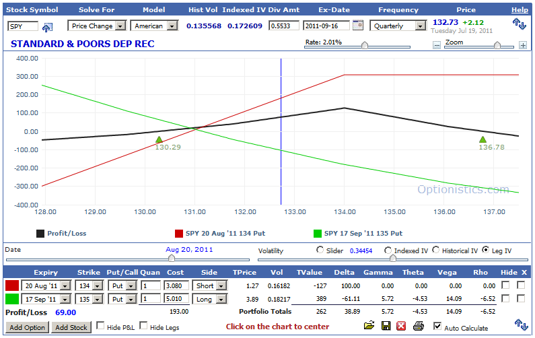
Task: Click the Ex-Date field showing 2011-09-16
Action: pyautogui.click(x=326, y=26)
